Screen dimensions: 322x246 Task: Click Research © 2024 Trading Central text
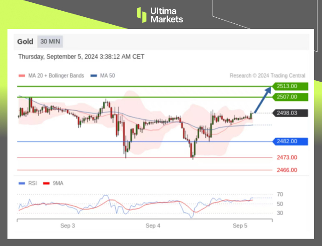pyautogui.click(x=267, y=76)
